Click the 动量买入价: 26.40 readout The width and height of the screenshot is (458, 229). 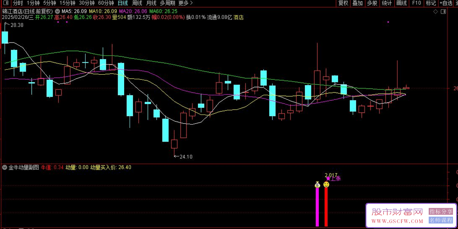coord(111,167)
